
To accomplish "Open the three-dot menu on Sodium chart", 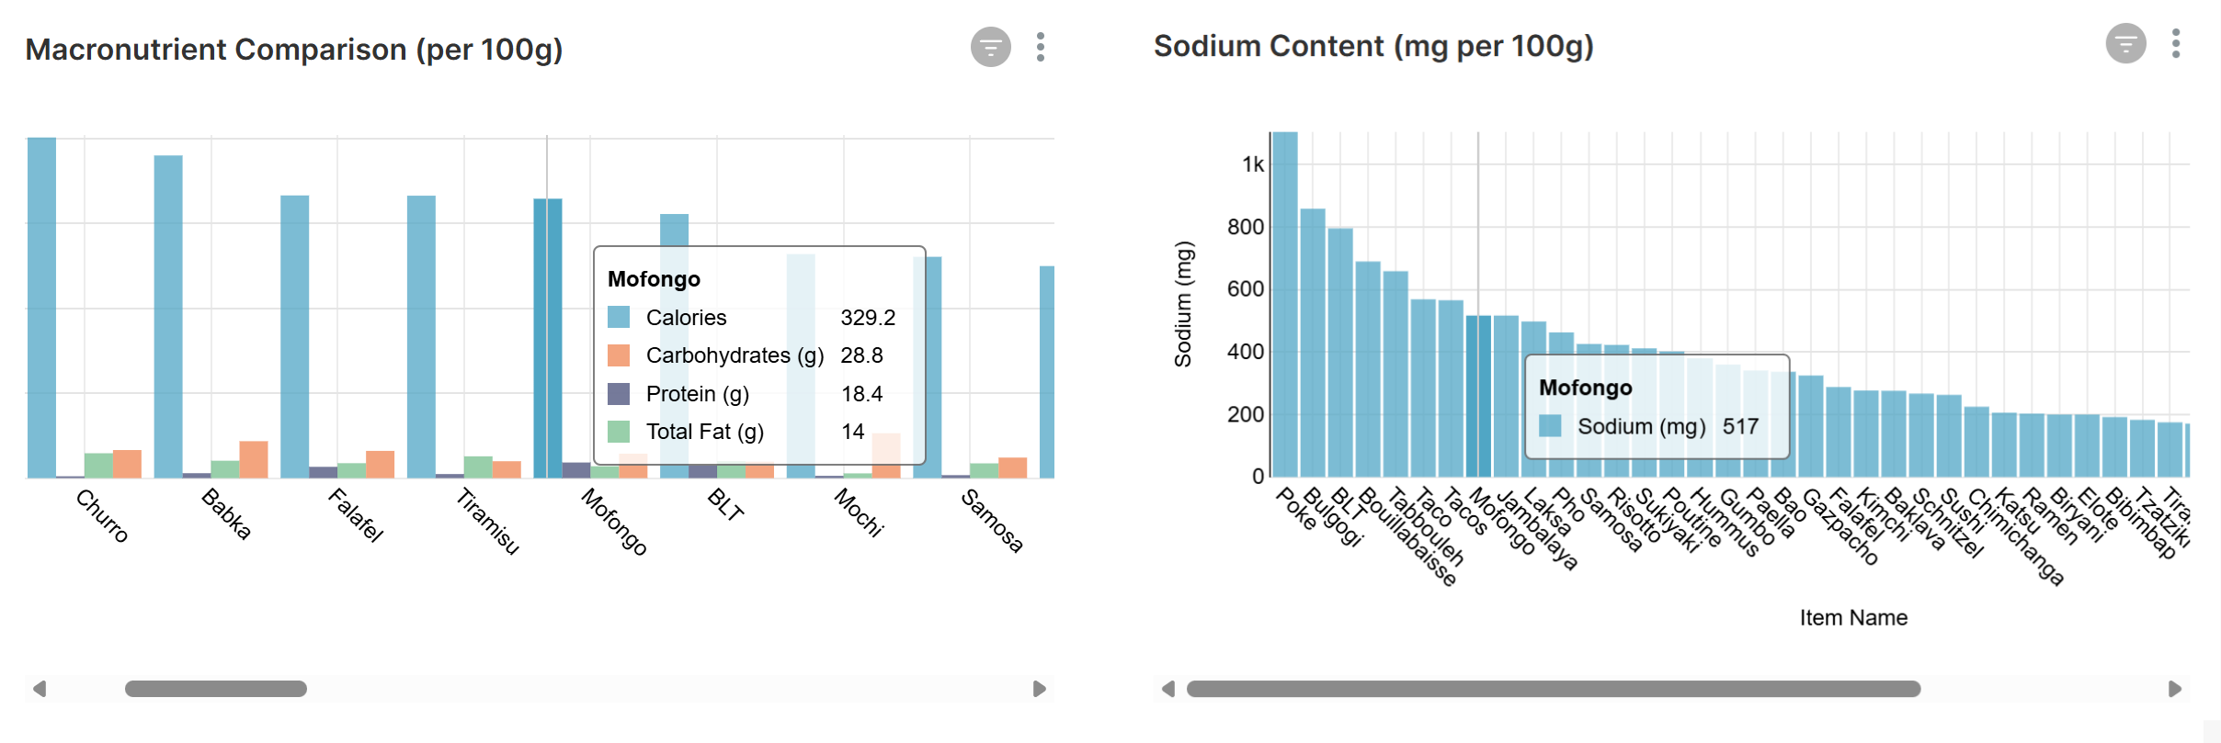I will (x=2176, y=42).
